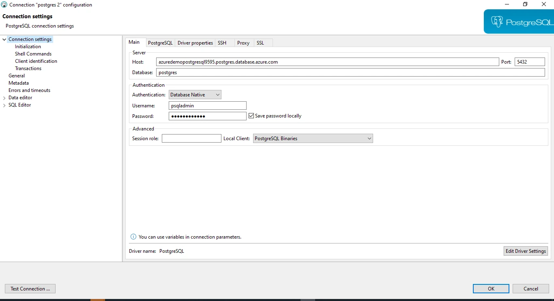Open the Local Client dropdown
Image resolution: width=554 pixels, height=301 pixels.
tap(369, 138)
